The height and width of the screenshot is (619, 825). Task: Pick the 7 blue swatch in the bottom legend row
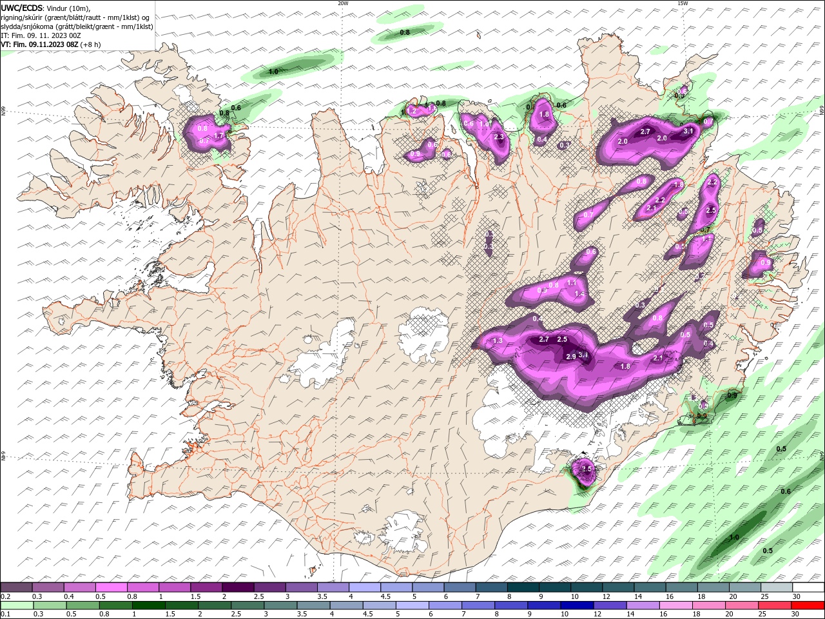pos(478,605)
